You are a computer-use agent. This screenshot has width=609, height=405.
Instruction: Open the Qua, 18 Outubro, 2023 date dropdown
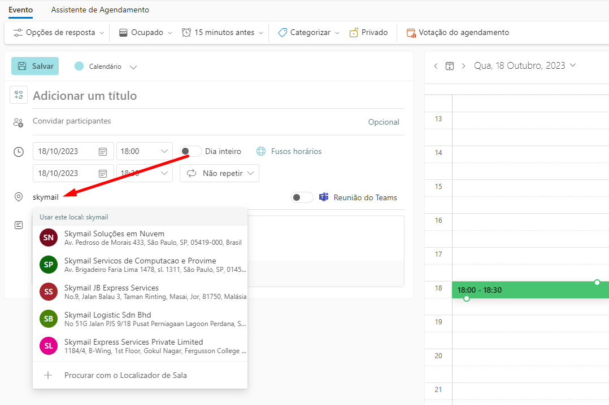(x=525, y=66)
